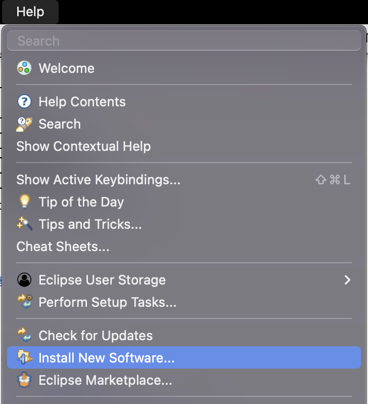The width and height of the screenshot is (368, 404).
Task: Click the Welcome icon
Action: 24,68
